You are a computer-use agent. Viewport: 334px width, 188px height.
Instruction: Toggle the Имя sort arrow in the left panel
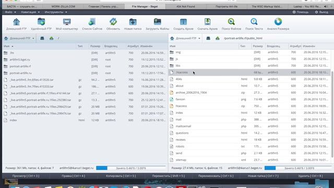click(x=13, y=46)
